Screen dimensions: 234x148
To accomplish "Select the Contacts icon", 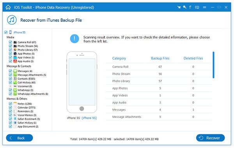I will pyautogui.click(x=15, y=79).
